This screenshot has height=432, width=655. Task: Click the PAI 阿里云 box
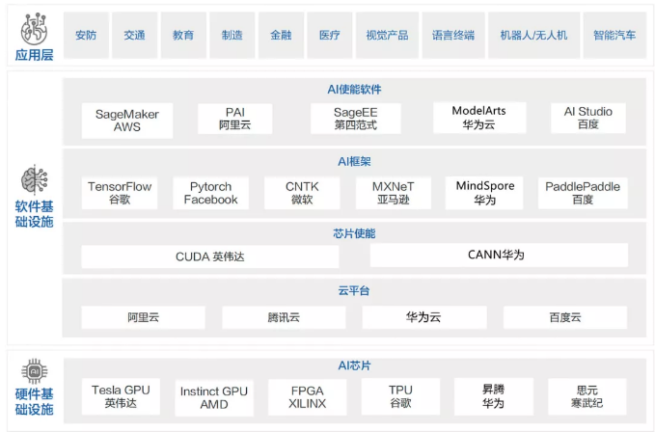[x=234, y=119]
